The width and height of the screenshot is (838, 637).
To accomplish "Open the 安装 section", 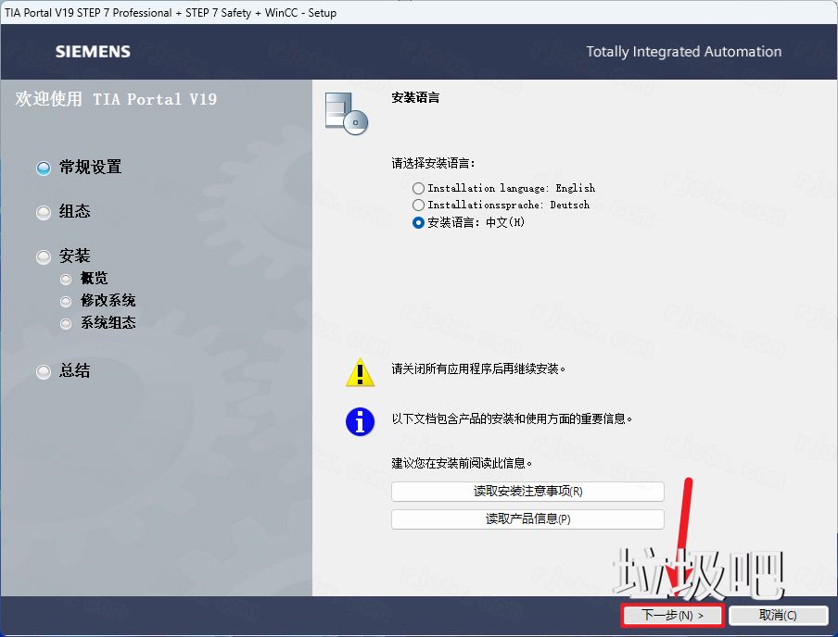I will [x=74, y=256].
